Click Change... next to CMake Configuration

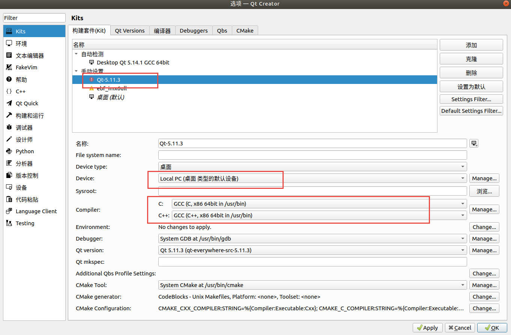tap(484, 308)
